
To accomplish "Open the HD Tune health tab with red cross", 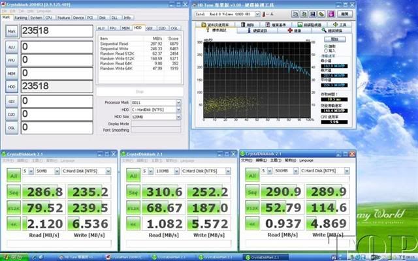I will point(294,31).
